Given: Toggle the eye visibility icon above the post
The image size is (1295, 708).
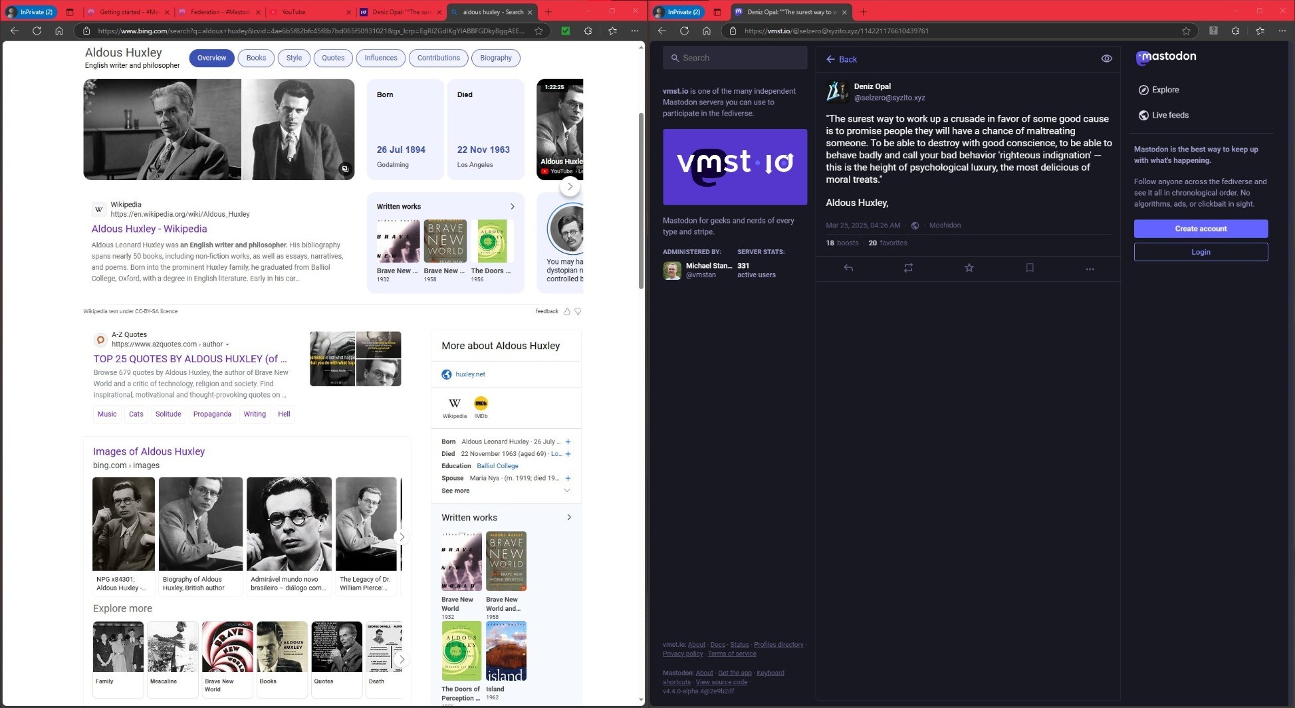Looking at the screenshot, I should click(1107, 59).
